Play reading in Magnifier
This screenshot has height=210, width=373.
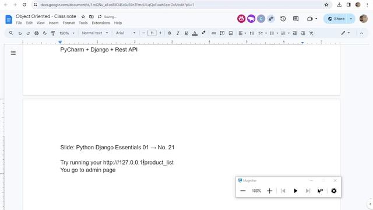(x=295, y=191)
